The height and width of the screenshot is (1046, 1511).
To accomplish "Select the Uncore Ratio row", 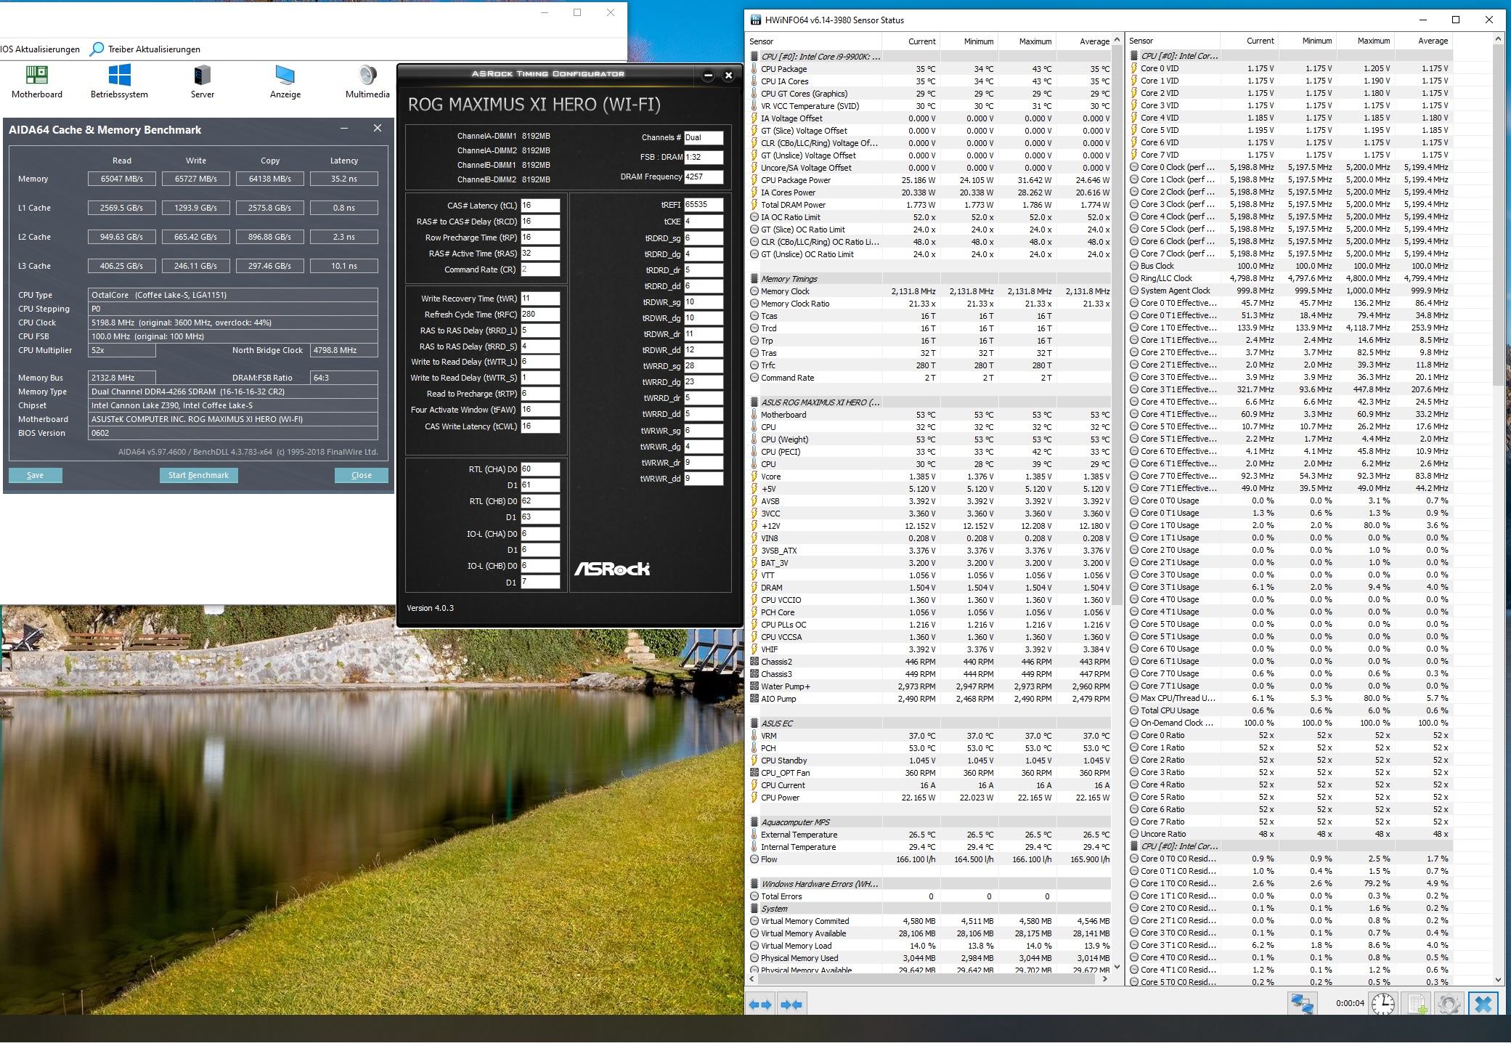I will tap(1290, 834).
